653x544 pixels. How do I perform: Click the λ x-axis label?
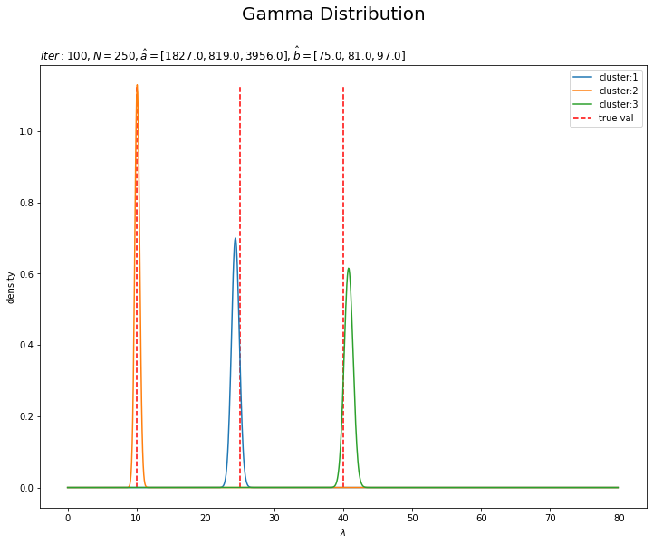click(342, 533)
